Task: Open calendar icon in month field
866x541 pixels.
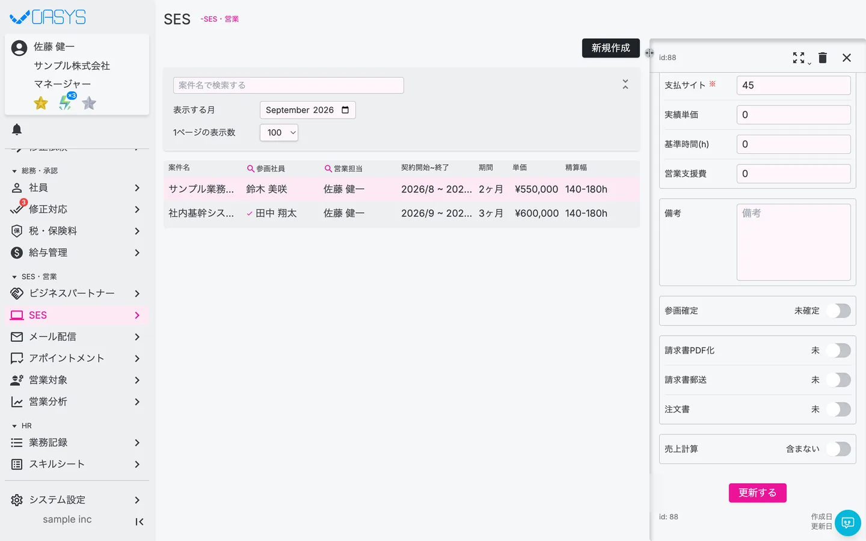Action: pyautogui.click(x=345, y=110)
